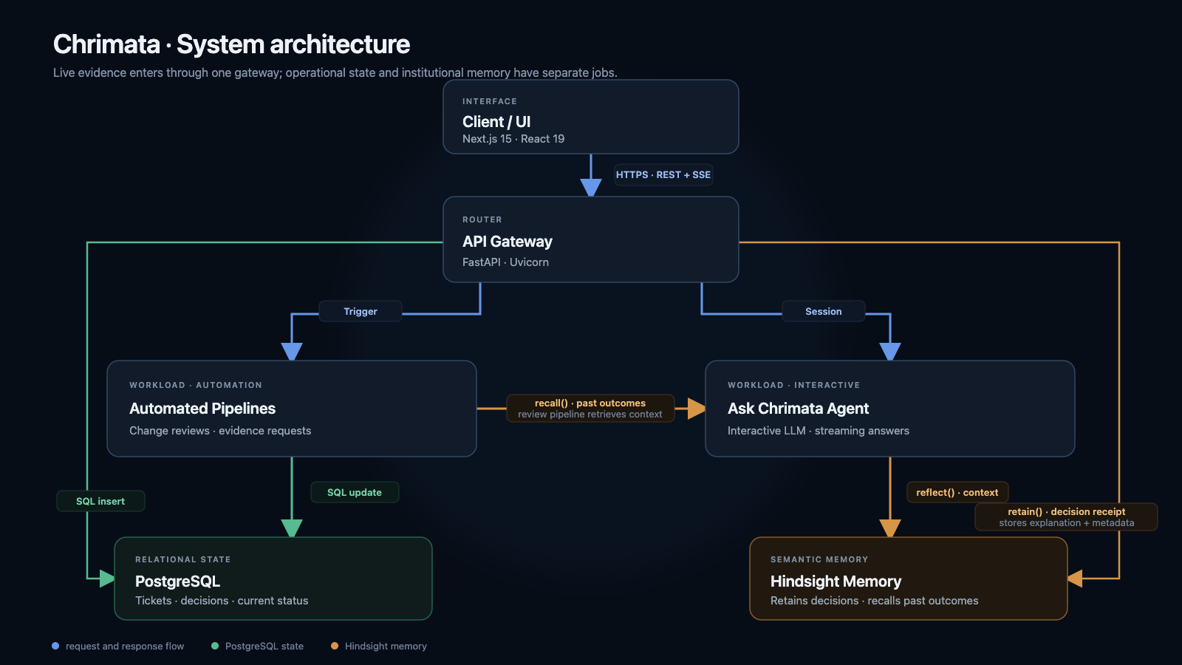Click blue arrowhead entering Automated Pipelines
Viewport: 1182px width, 665px height.
[x=292, y=352]
